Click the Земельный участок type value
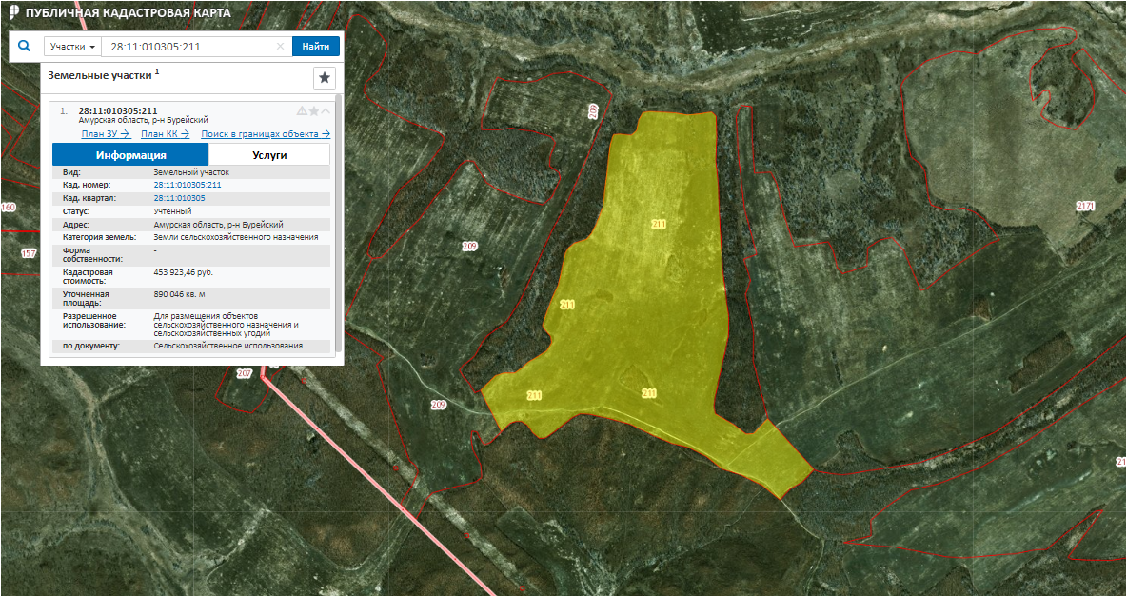This screenshot has width=1127, height=597. pyautogui.click(x=191, y=172)
